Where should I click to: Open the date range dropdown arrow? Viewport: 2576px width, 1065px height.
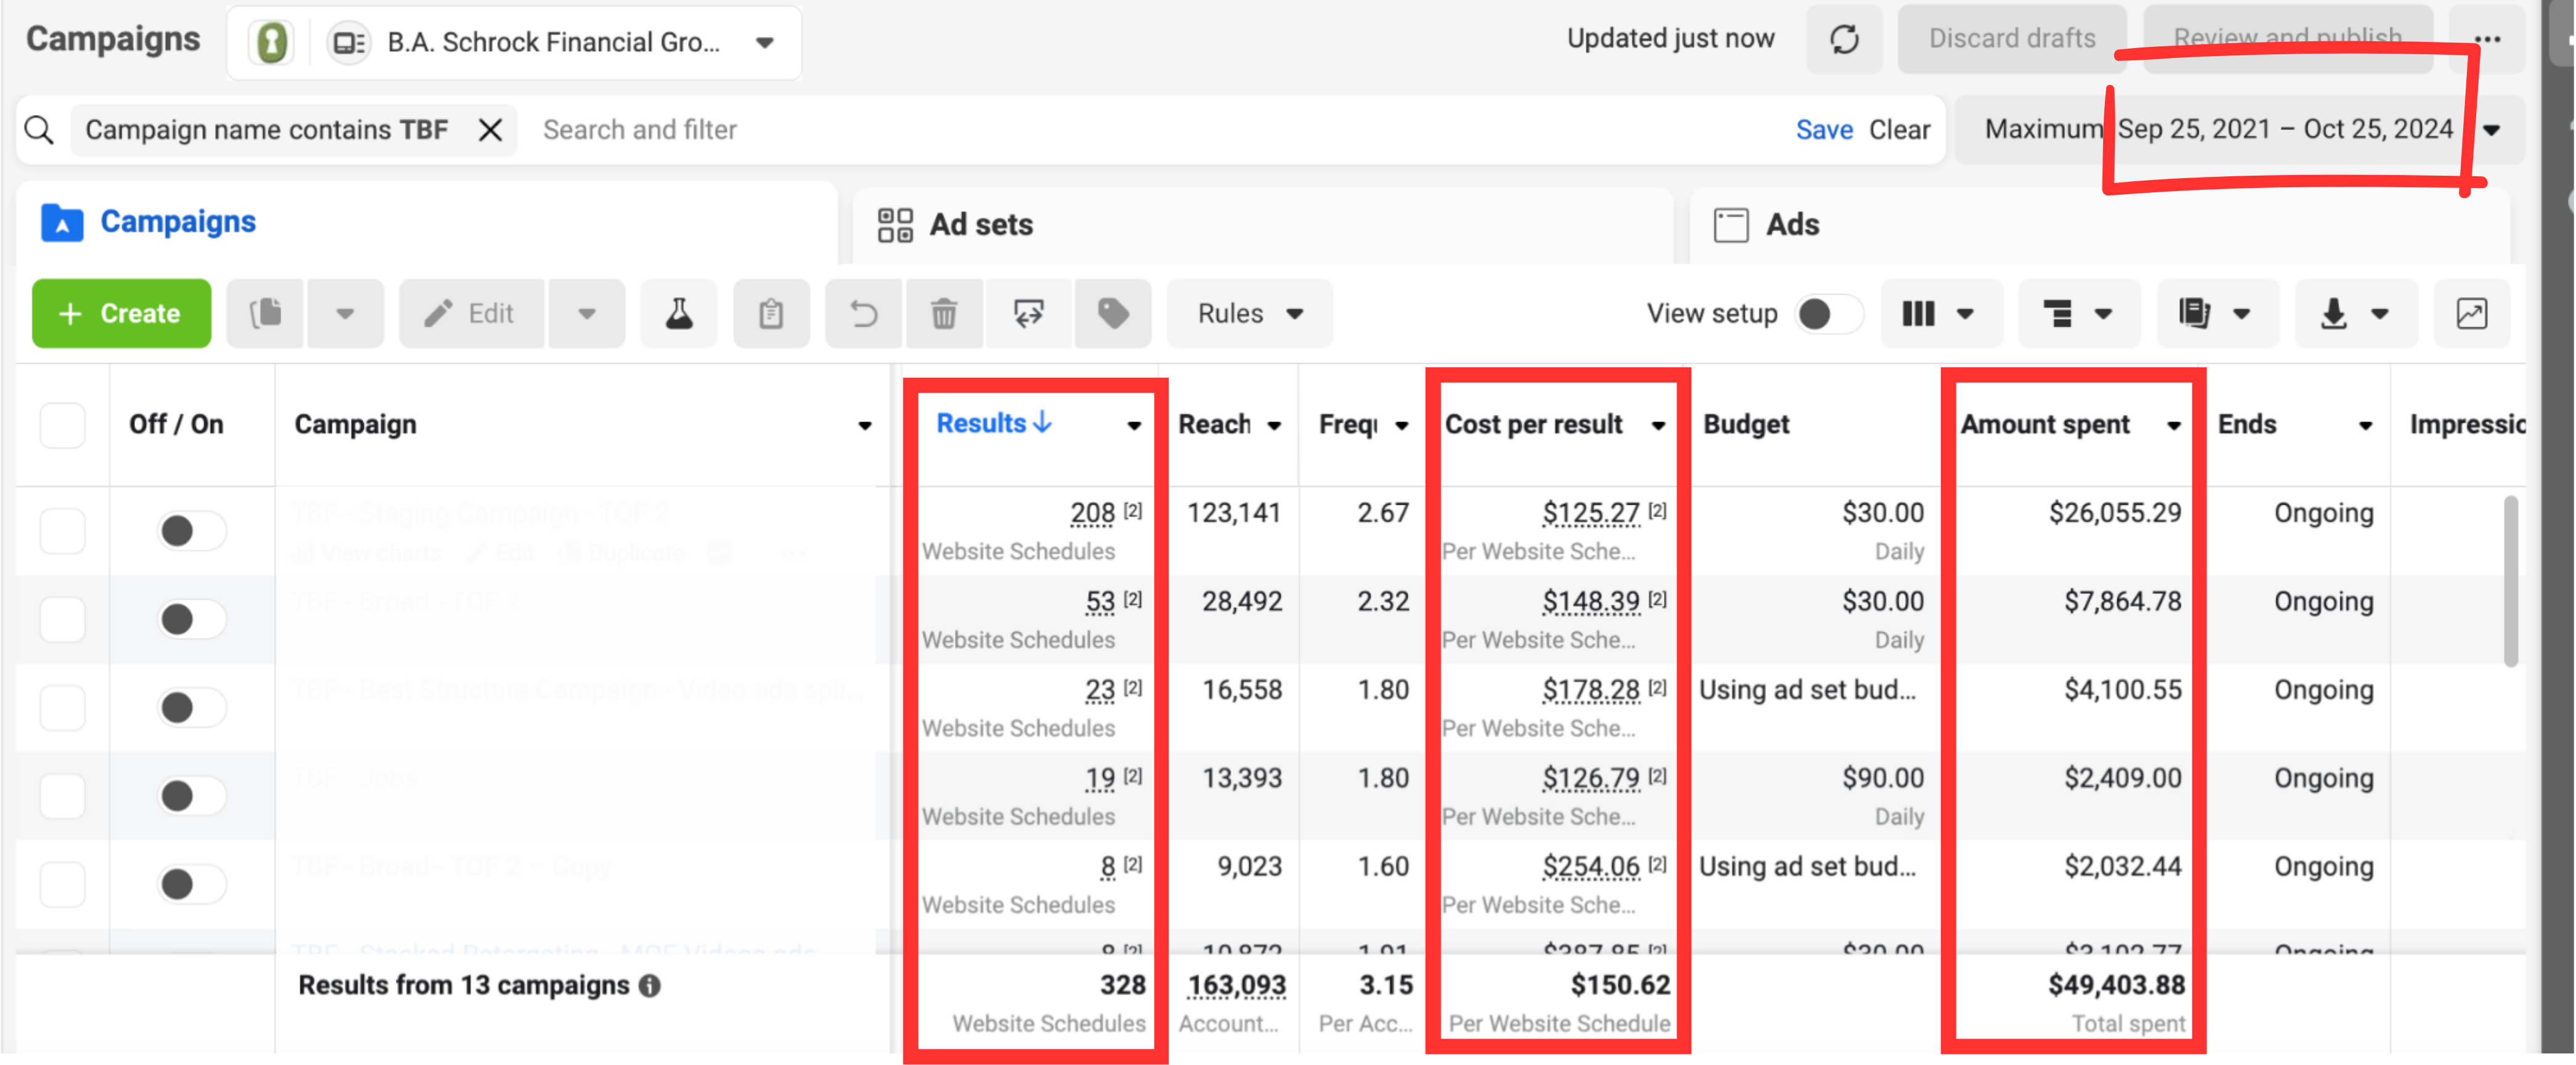pos(2492,130)
